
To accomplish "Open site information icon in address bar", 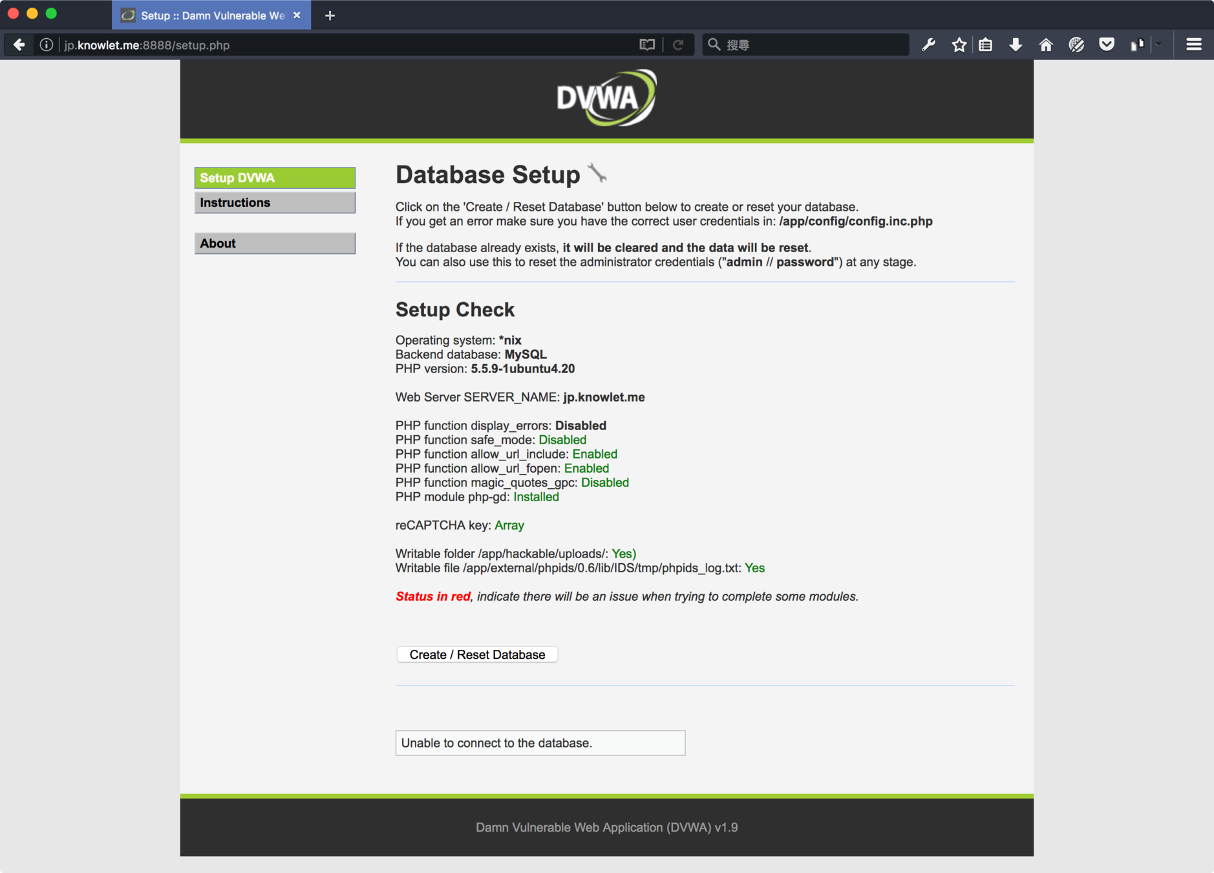I will (46, 45).
